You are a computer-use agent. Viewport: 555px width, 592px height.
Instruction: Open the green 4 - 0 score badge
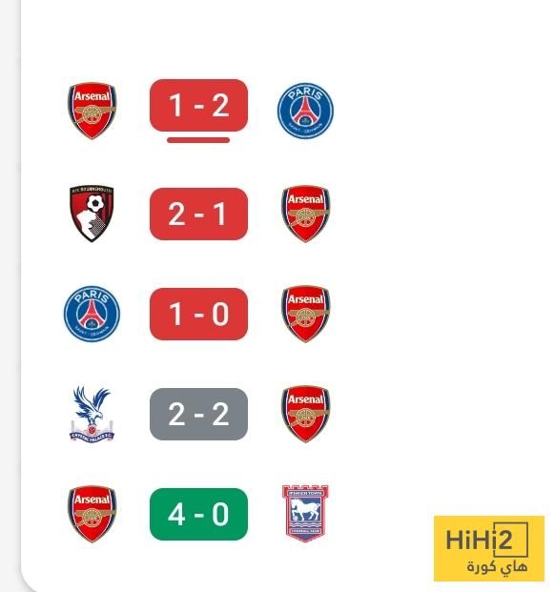(198, 514)
